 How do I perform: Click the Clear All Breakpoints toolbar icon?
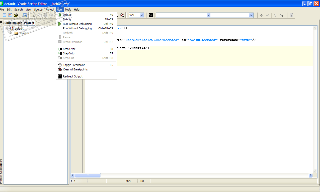click(122, 15)
